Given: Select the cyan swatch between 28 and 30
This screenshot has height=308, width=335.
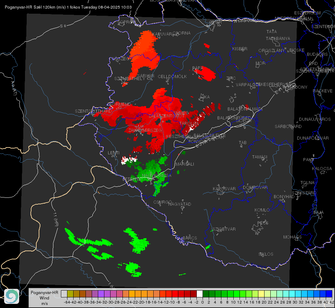Looking at the screenshot, I should pyautogui.click(x=292, y=294).
